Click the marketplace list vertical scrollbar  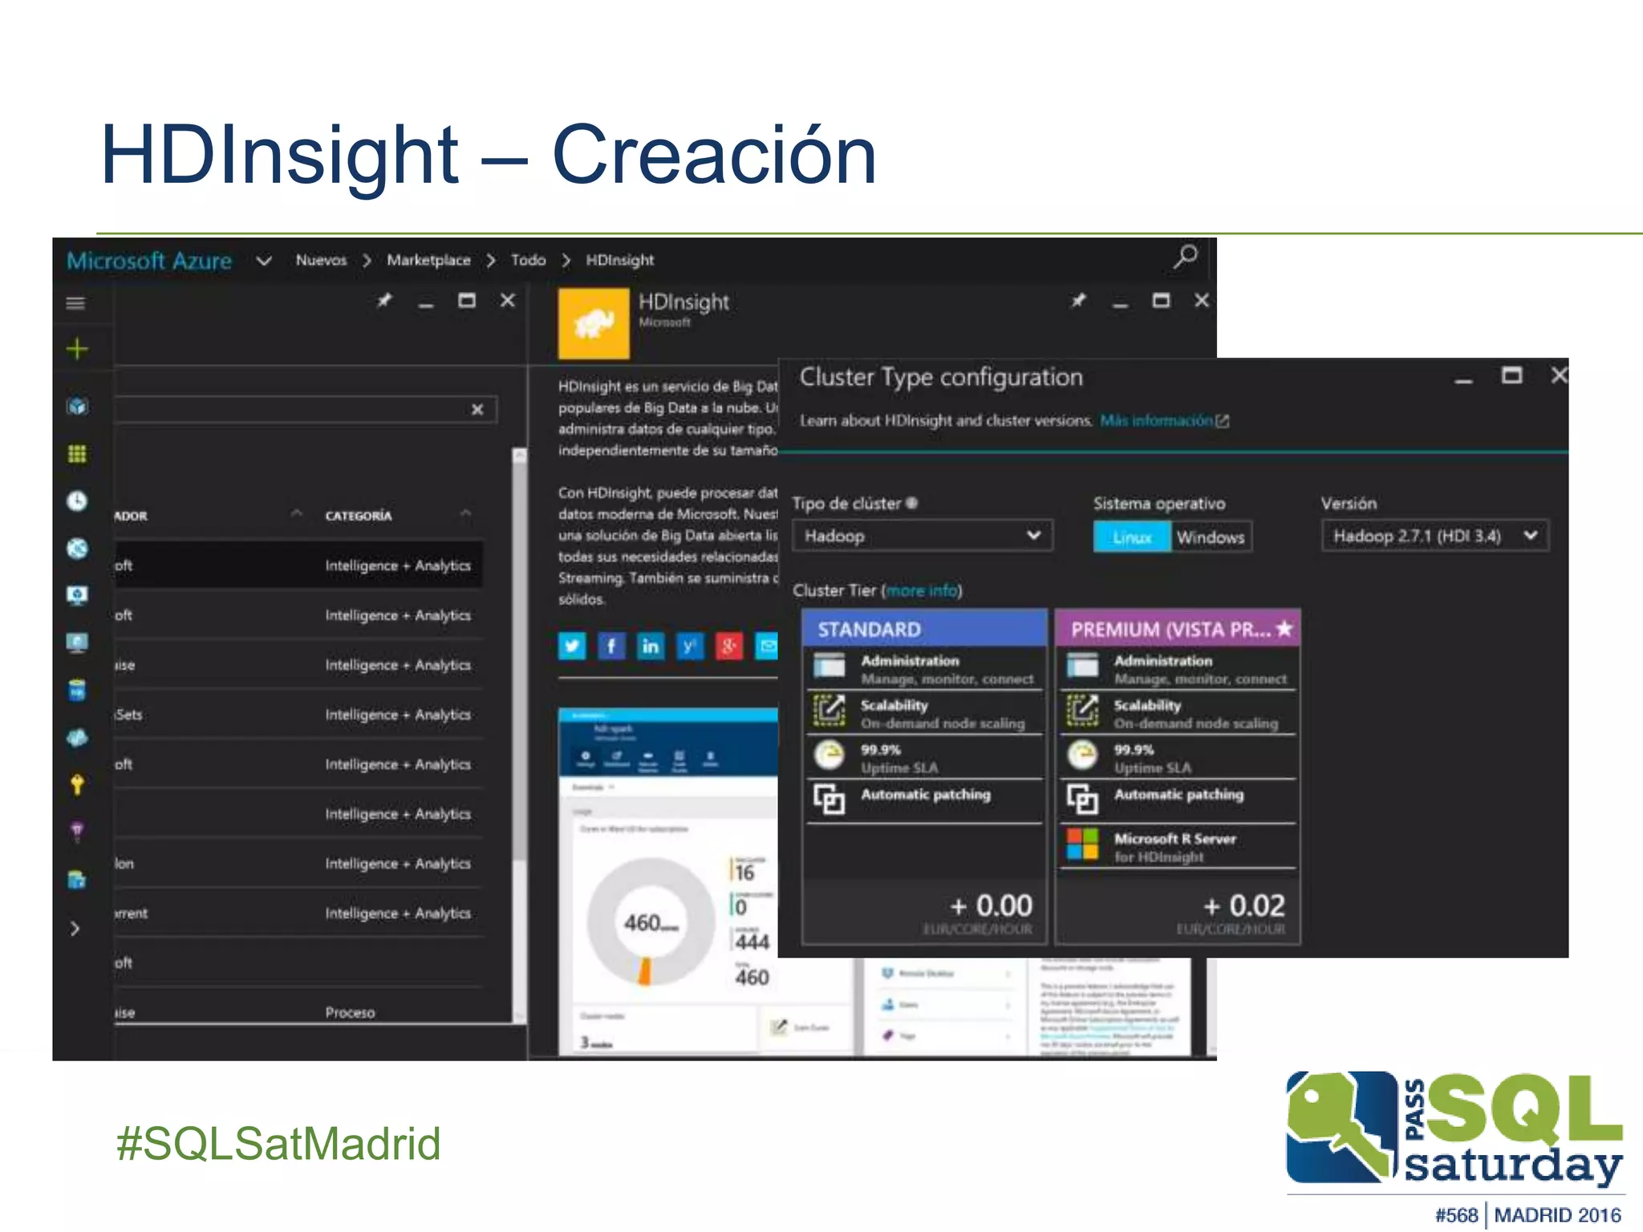519,734
